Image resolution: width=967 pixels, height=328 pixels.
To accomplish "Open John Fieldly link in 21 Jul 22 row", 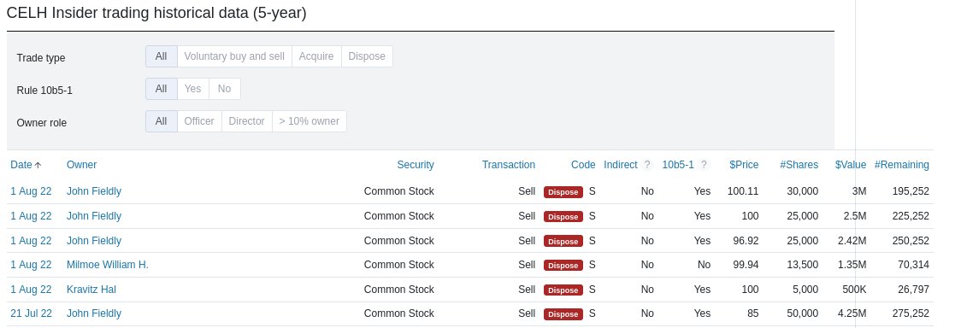I will tap(94, 313).
